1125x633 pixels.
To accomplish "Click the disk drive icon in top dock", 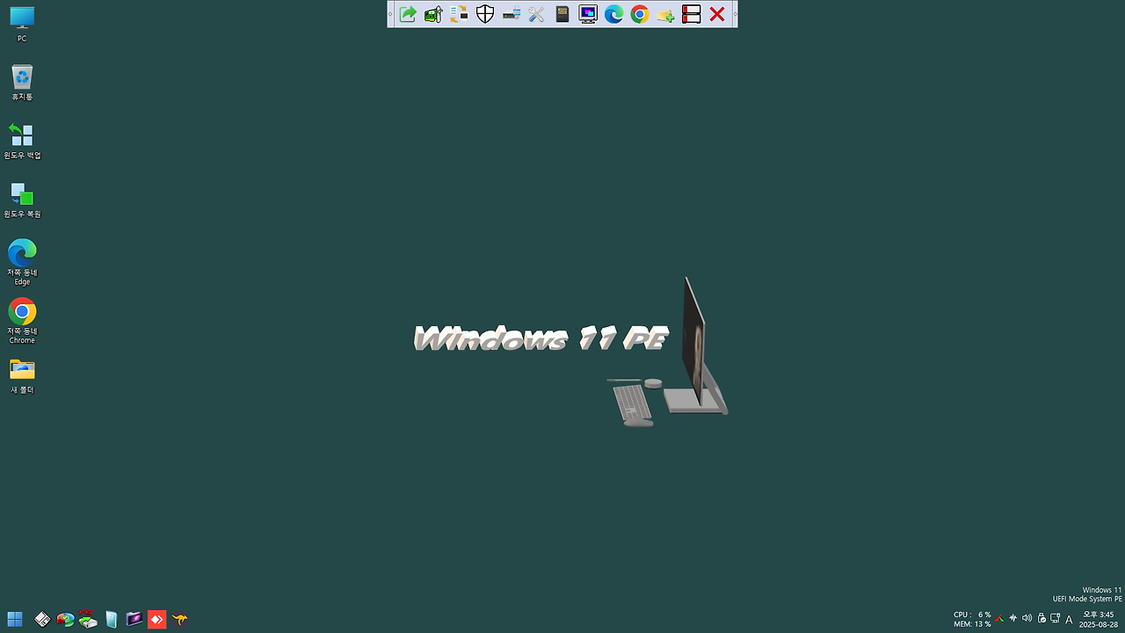I will pyautogui.click(x=511, y=14).
